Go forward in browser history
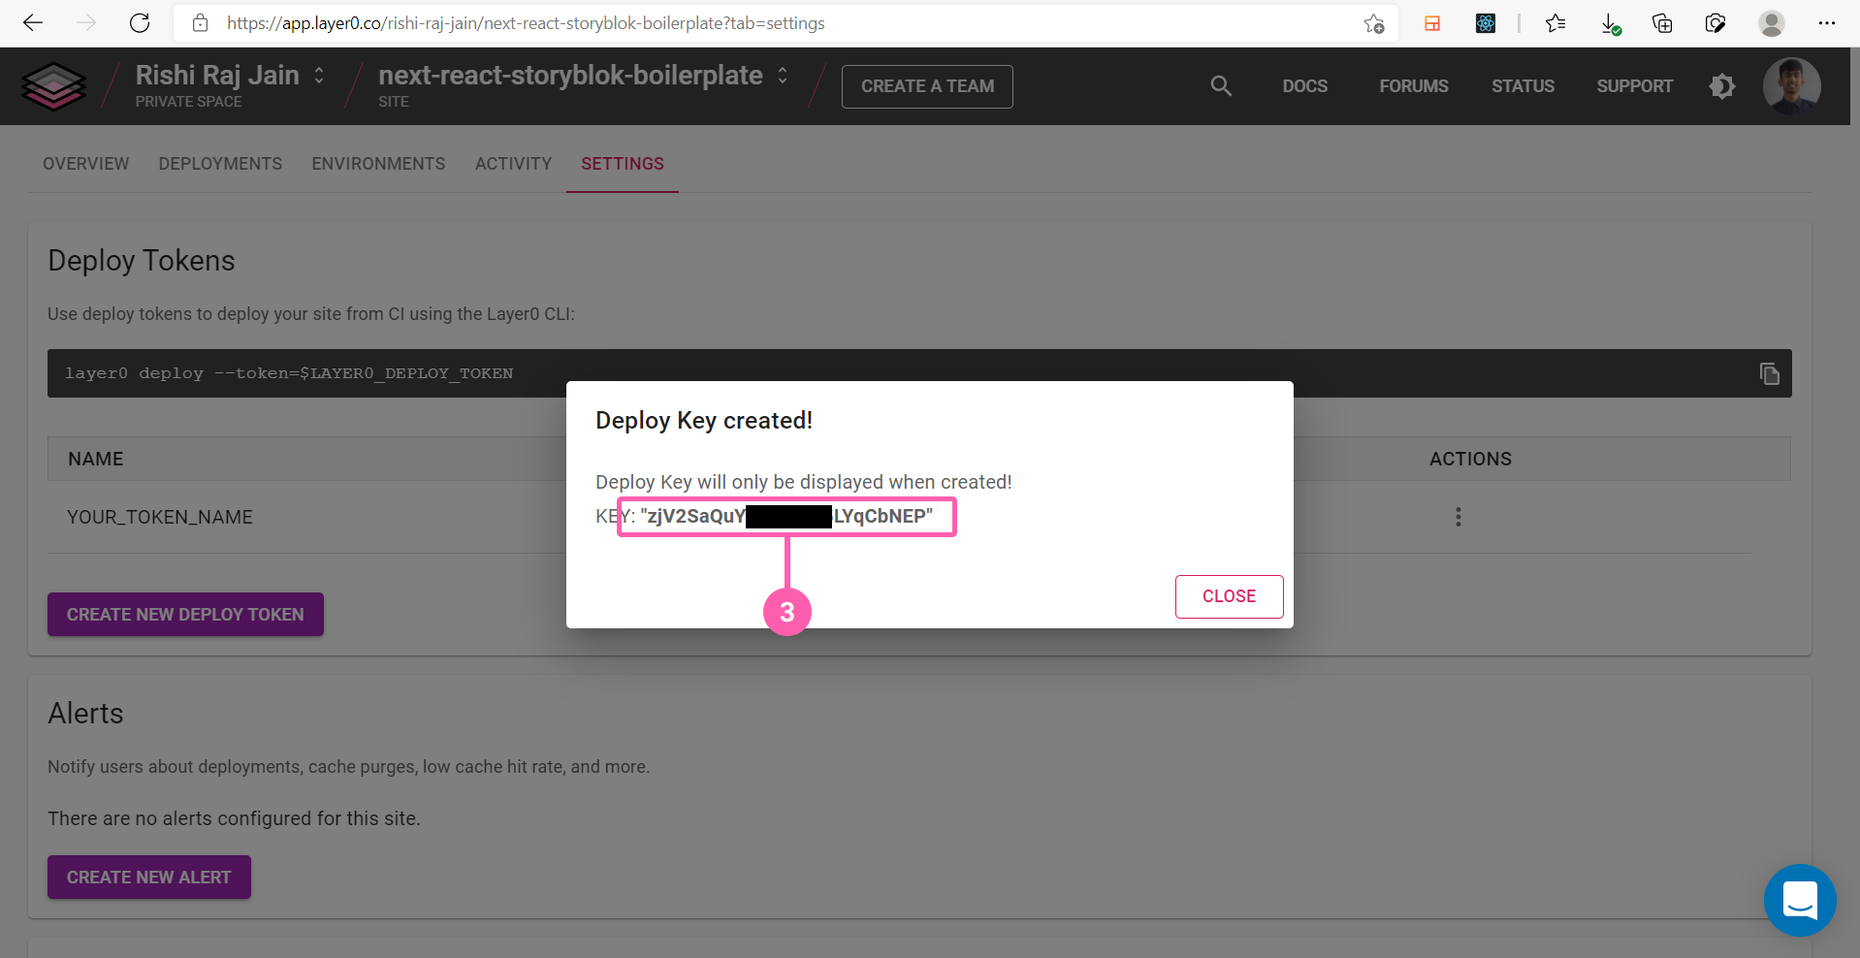Viewport: 1860px width, 958px height. 86,23
